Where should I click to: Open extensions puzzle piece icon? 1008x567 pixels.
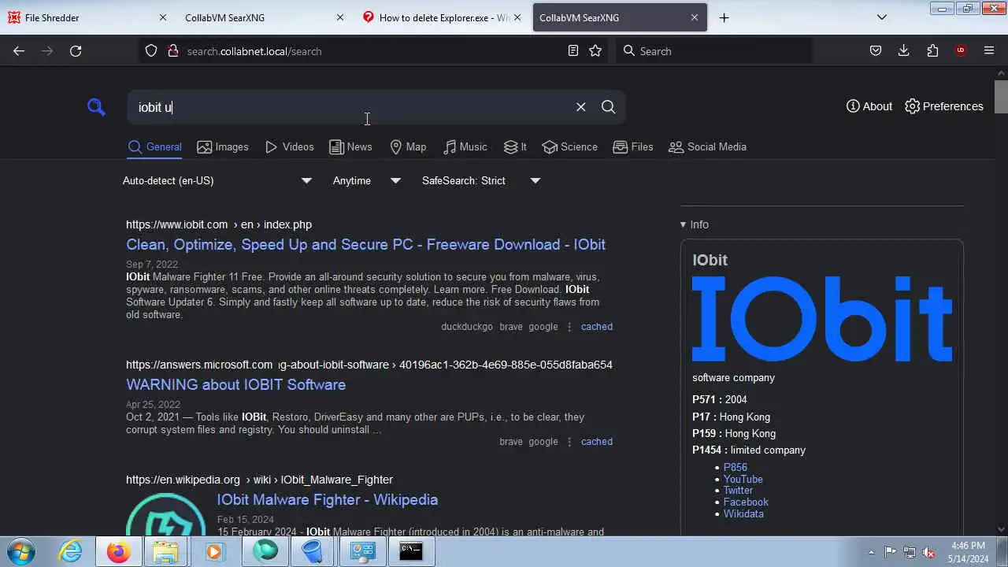pos(932,51)
